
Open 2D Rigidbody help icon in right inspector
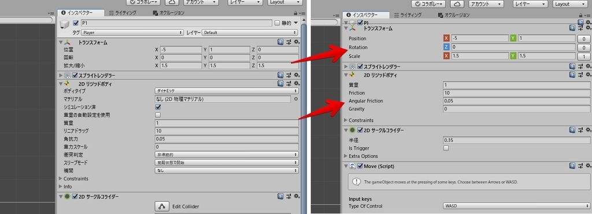(572, 75)
